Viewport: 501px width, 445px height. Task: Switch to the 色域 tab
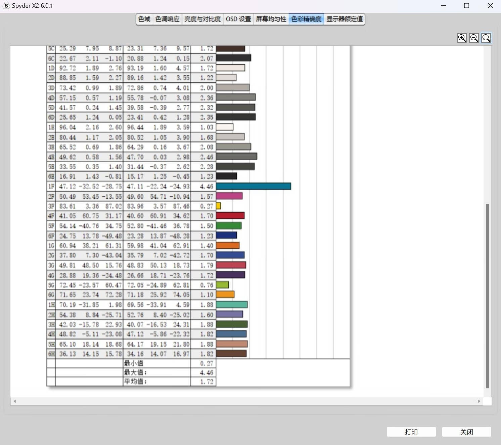(144, 19)
